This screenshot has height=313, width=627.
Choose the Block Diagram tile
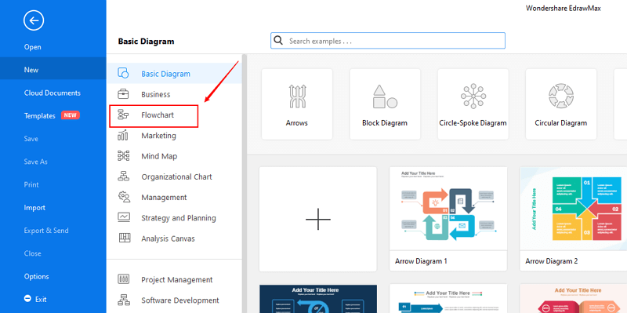pos(385,104)
